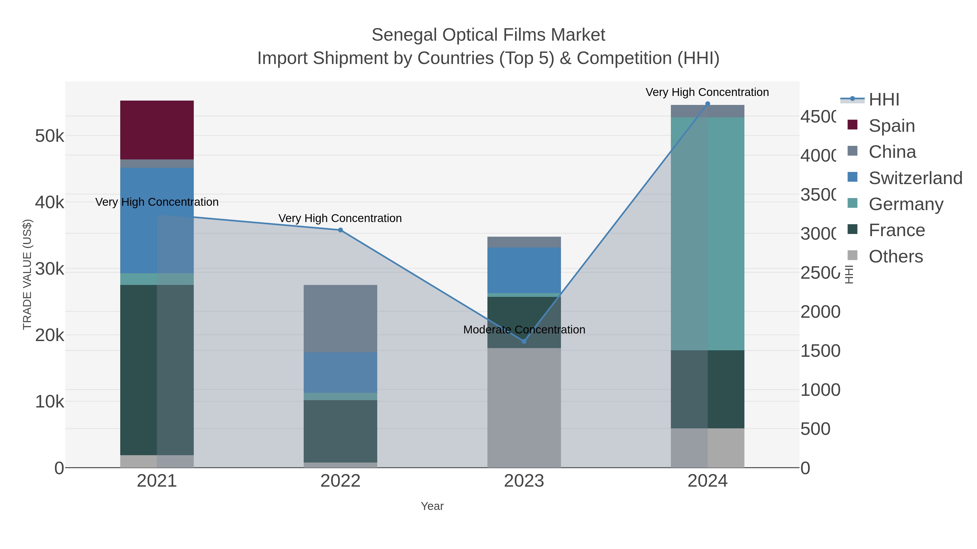
Task: Click the 10k left axis tick label
Action: (50, 401)
